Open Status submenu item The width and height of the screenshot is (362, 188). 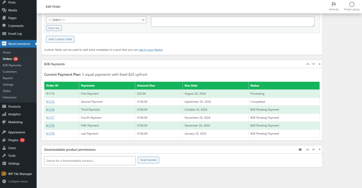point(7,91)
